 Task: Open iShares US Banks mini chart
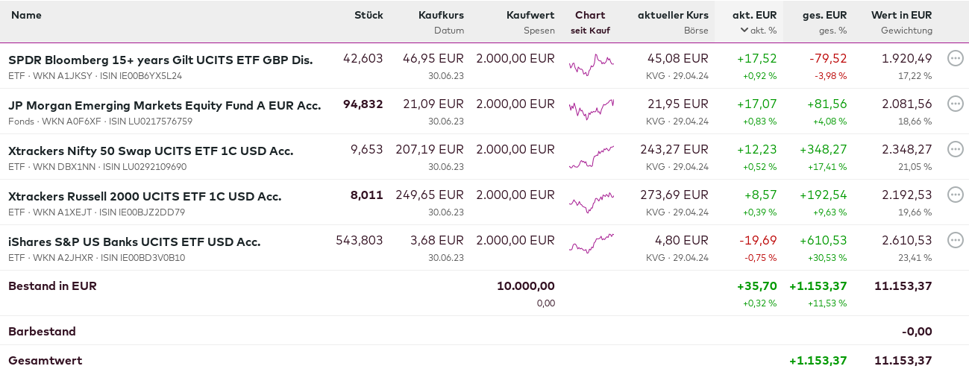[x=591, y=244]
